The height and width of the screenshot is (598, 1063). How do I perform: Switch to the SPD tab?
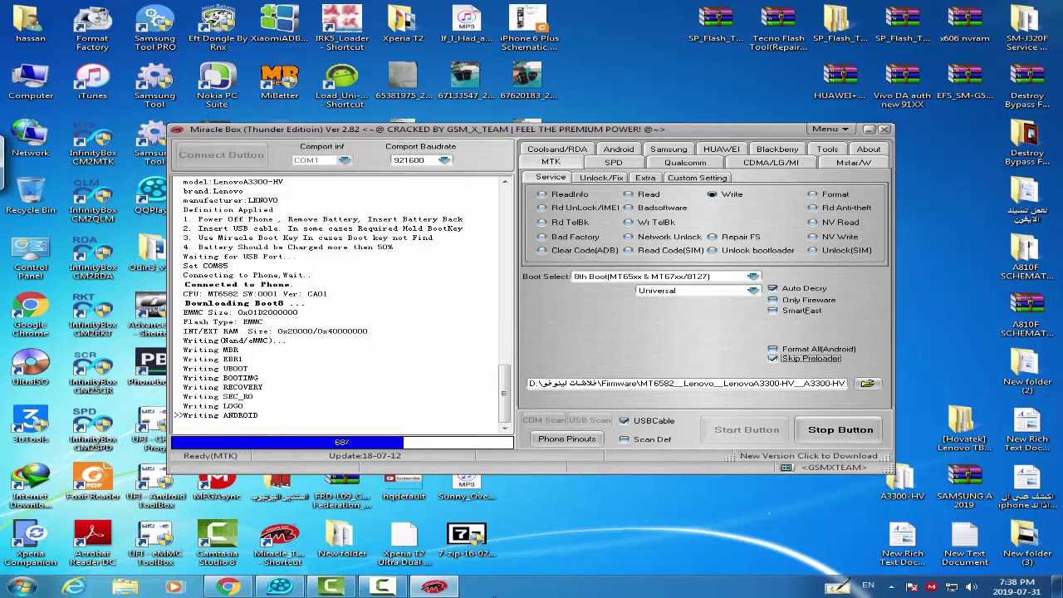point(614,163)
